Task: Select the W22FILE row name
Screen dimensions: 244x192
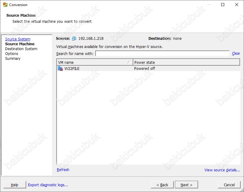Action: pyautogui.click(x=72, y=68)
